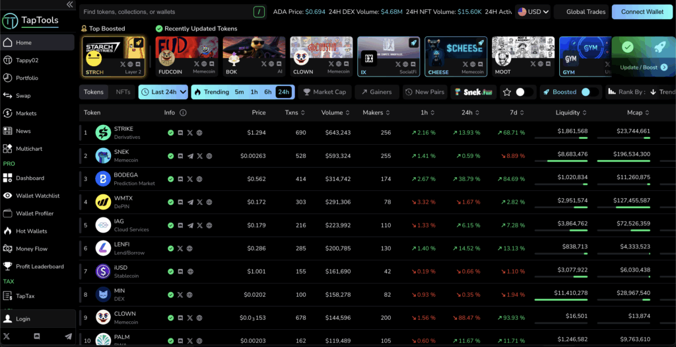
Task: Select the Gainers filter
Action: pos(377,92)
